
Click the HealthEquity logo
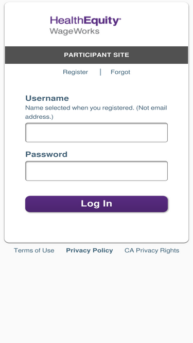click(x=85, y=25)
